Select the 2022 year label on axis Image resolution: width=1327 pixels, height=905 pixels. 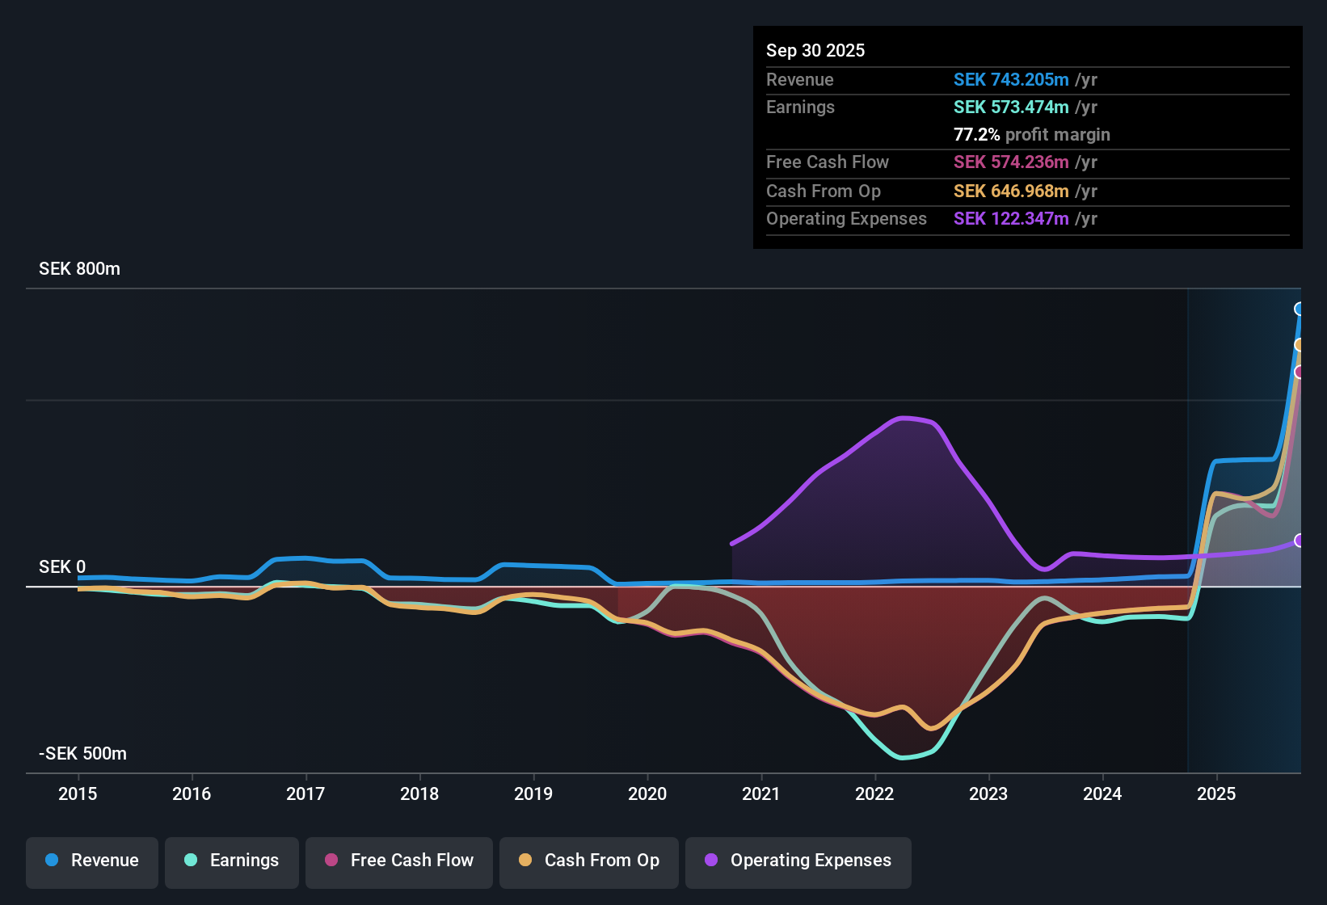pyautogui.click(x=874, y=794)
